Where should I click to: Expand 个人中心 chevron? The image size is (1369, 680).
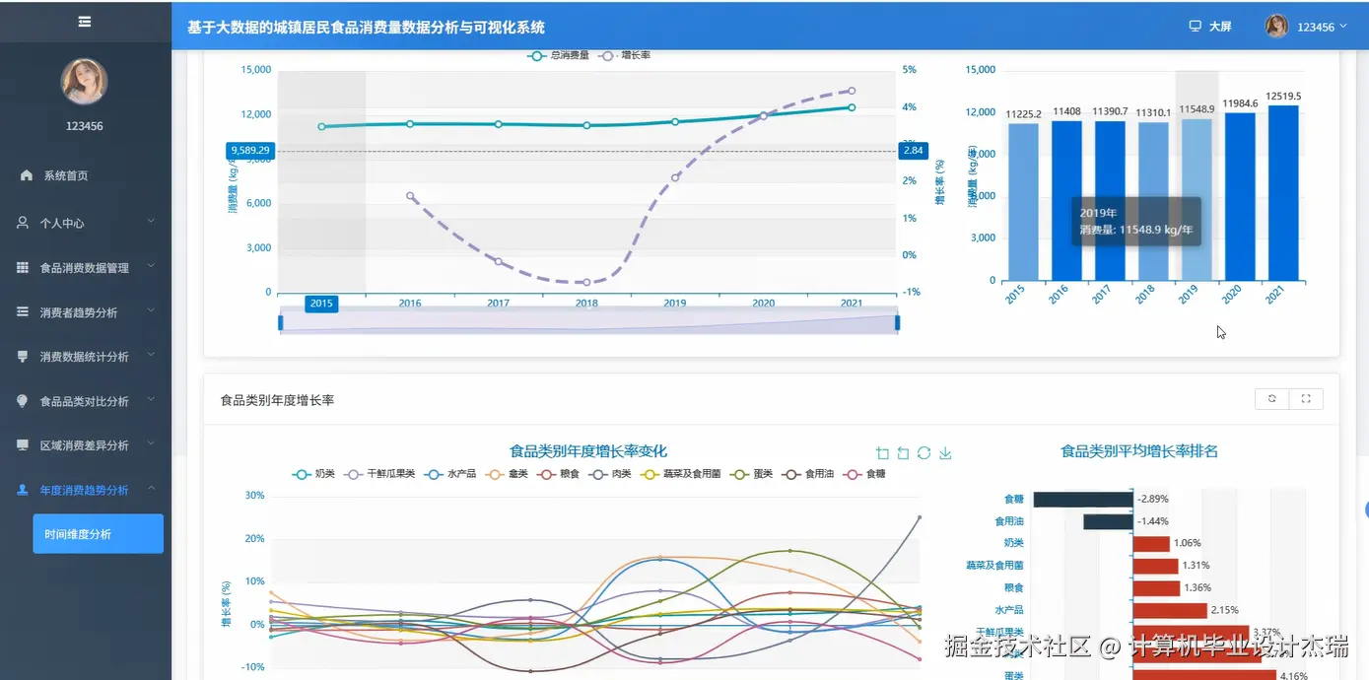(x=152, y=222)
